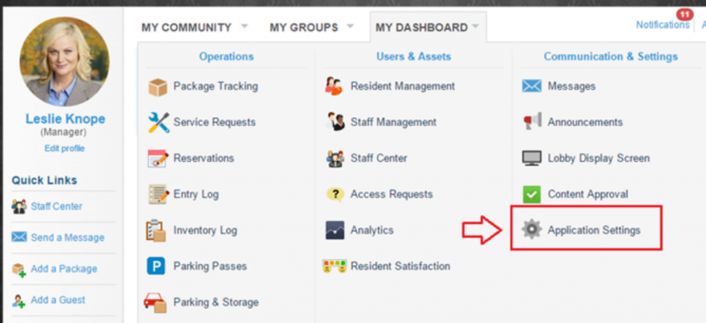This screenshot has height=323, width=706.
Task: Click the Edit profile link
Action: (x=65, y=148)
